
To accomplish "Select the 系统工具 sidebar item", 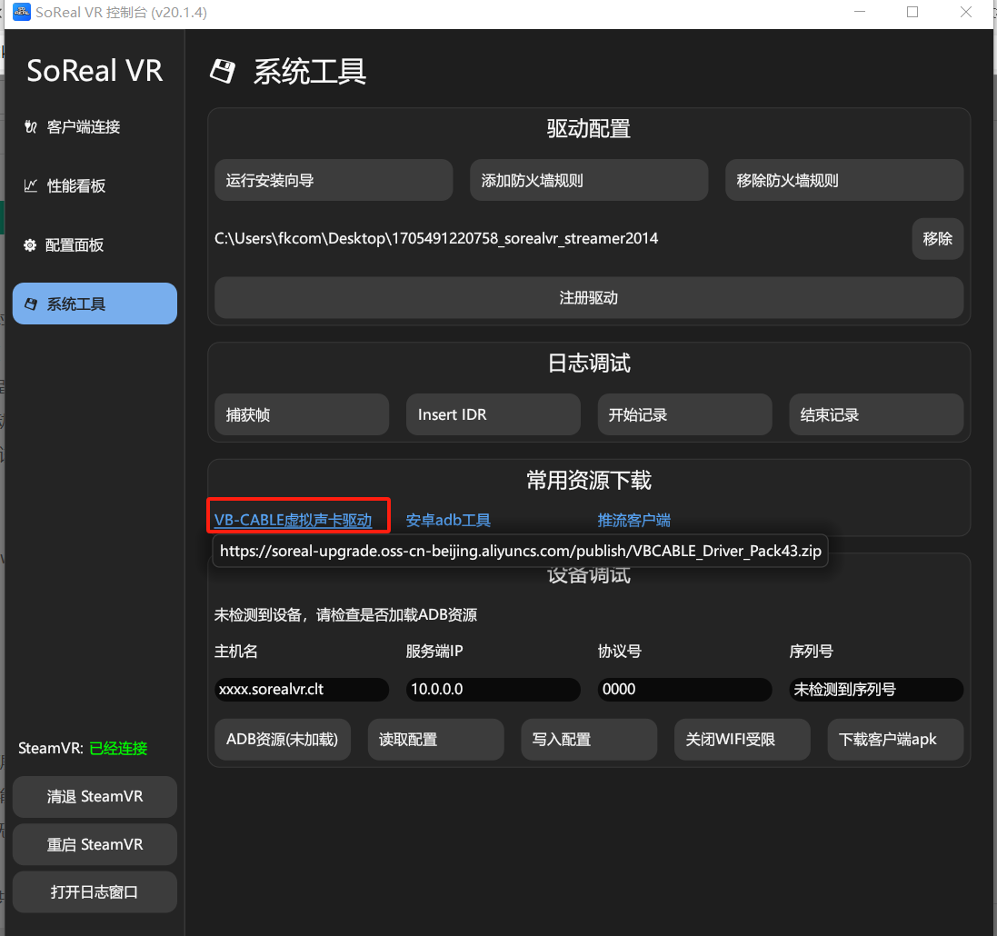I will coord(95,304).
